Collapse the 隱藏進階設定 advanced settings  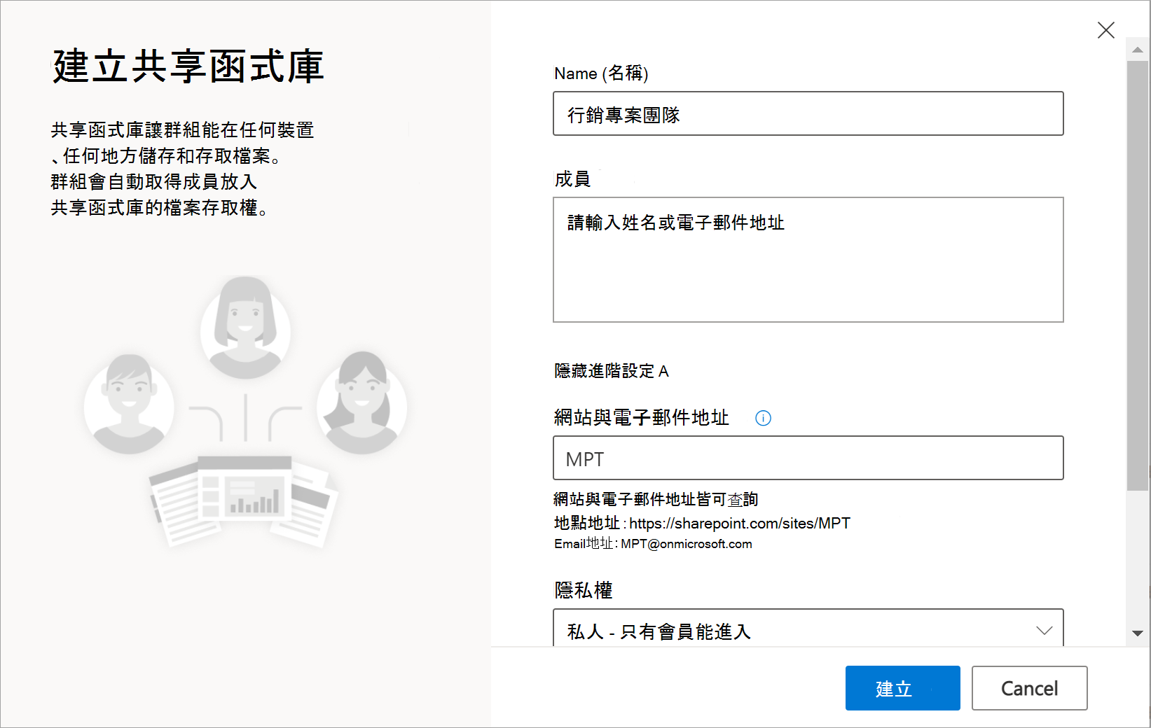point(611,371)
